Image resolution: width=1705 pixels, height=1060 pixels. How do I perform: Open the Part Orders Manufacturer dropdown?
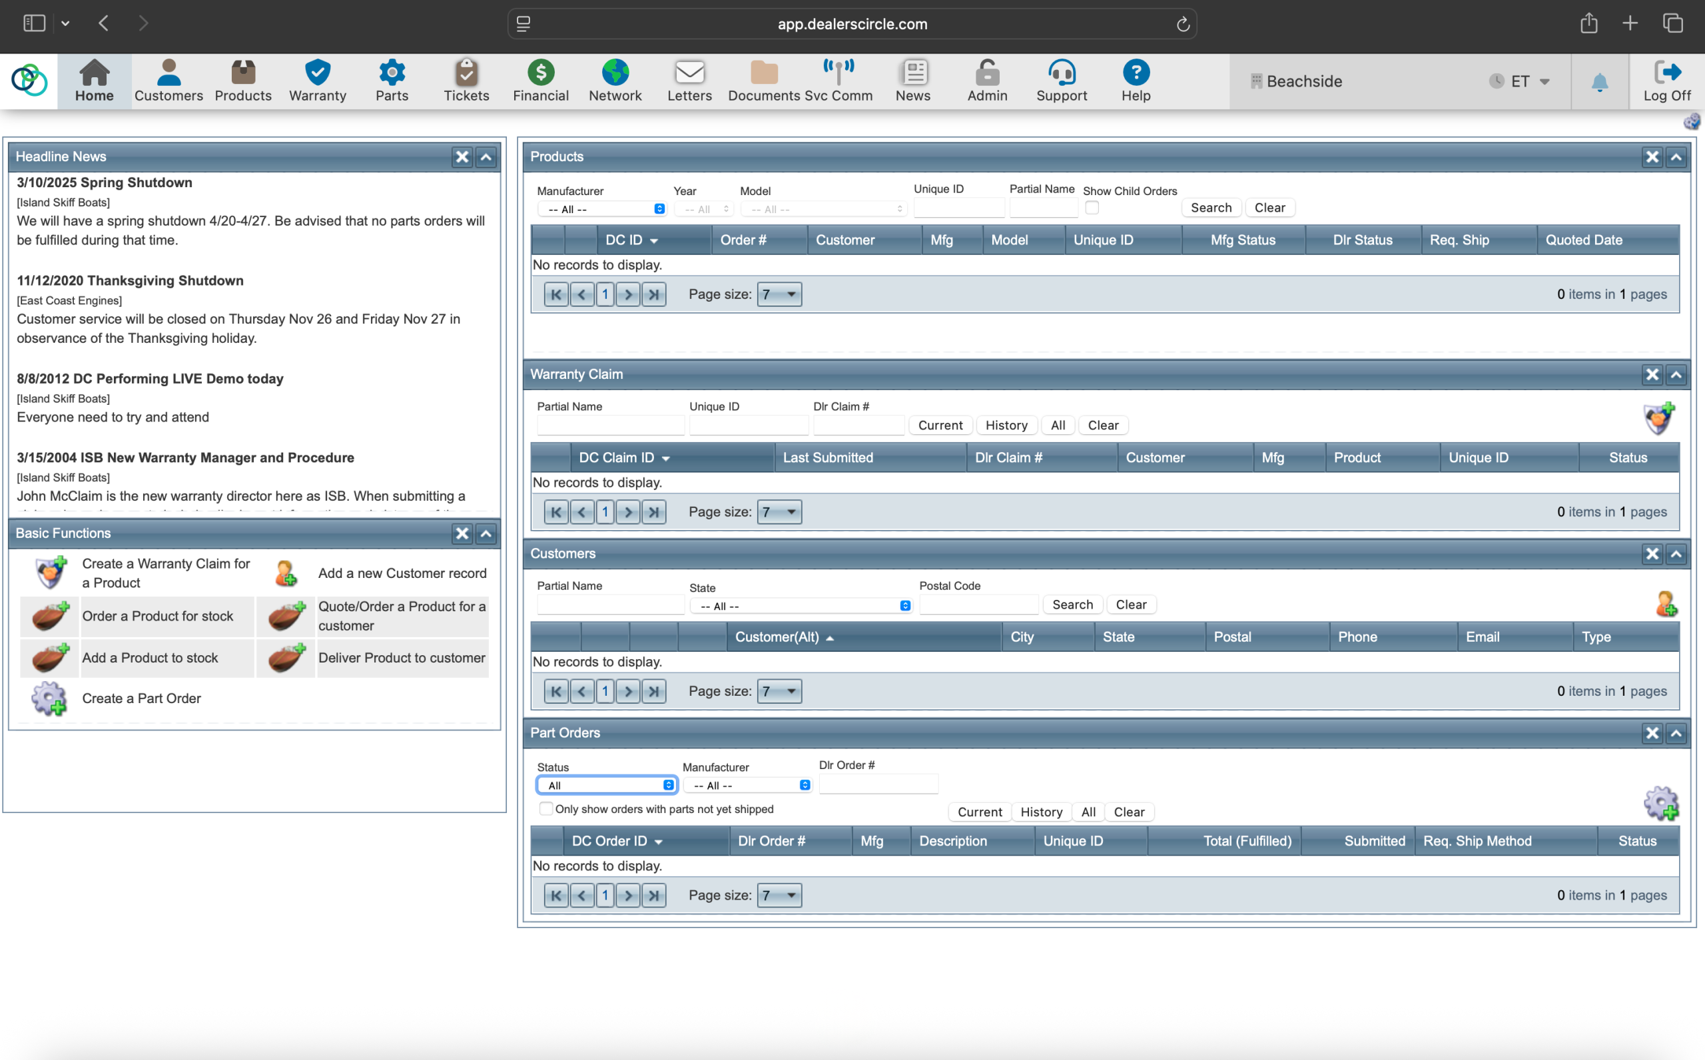[747, 785]
